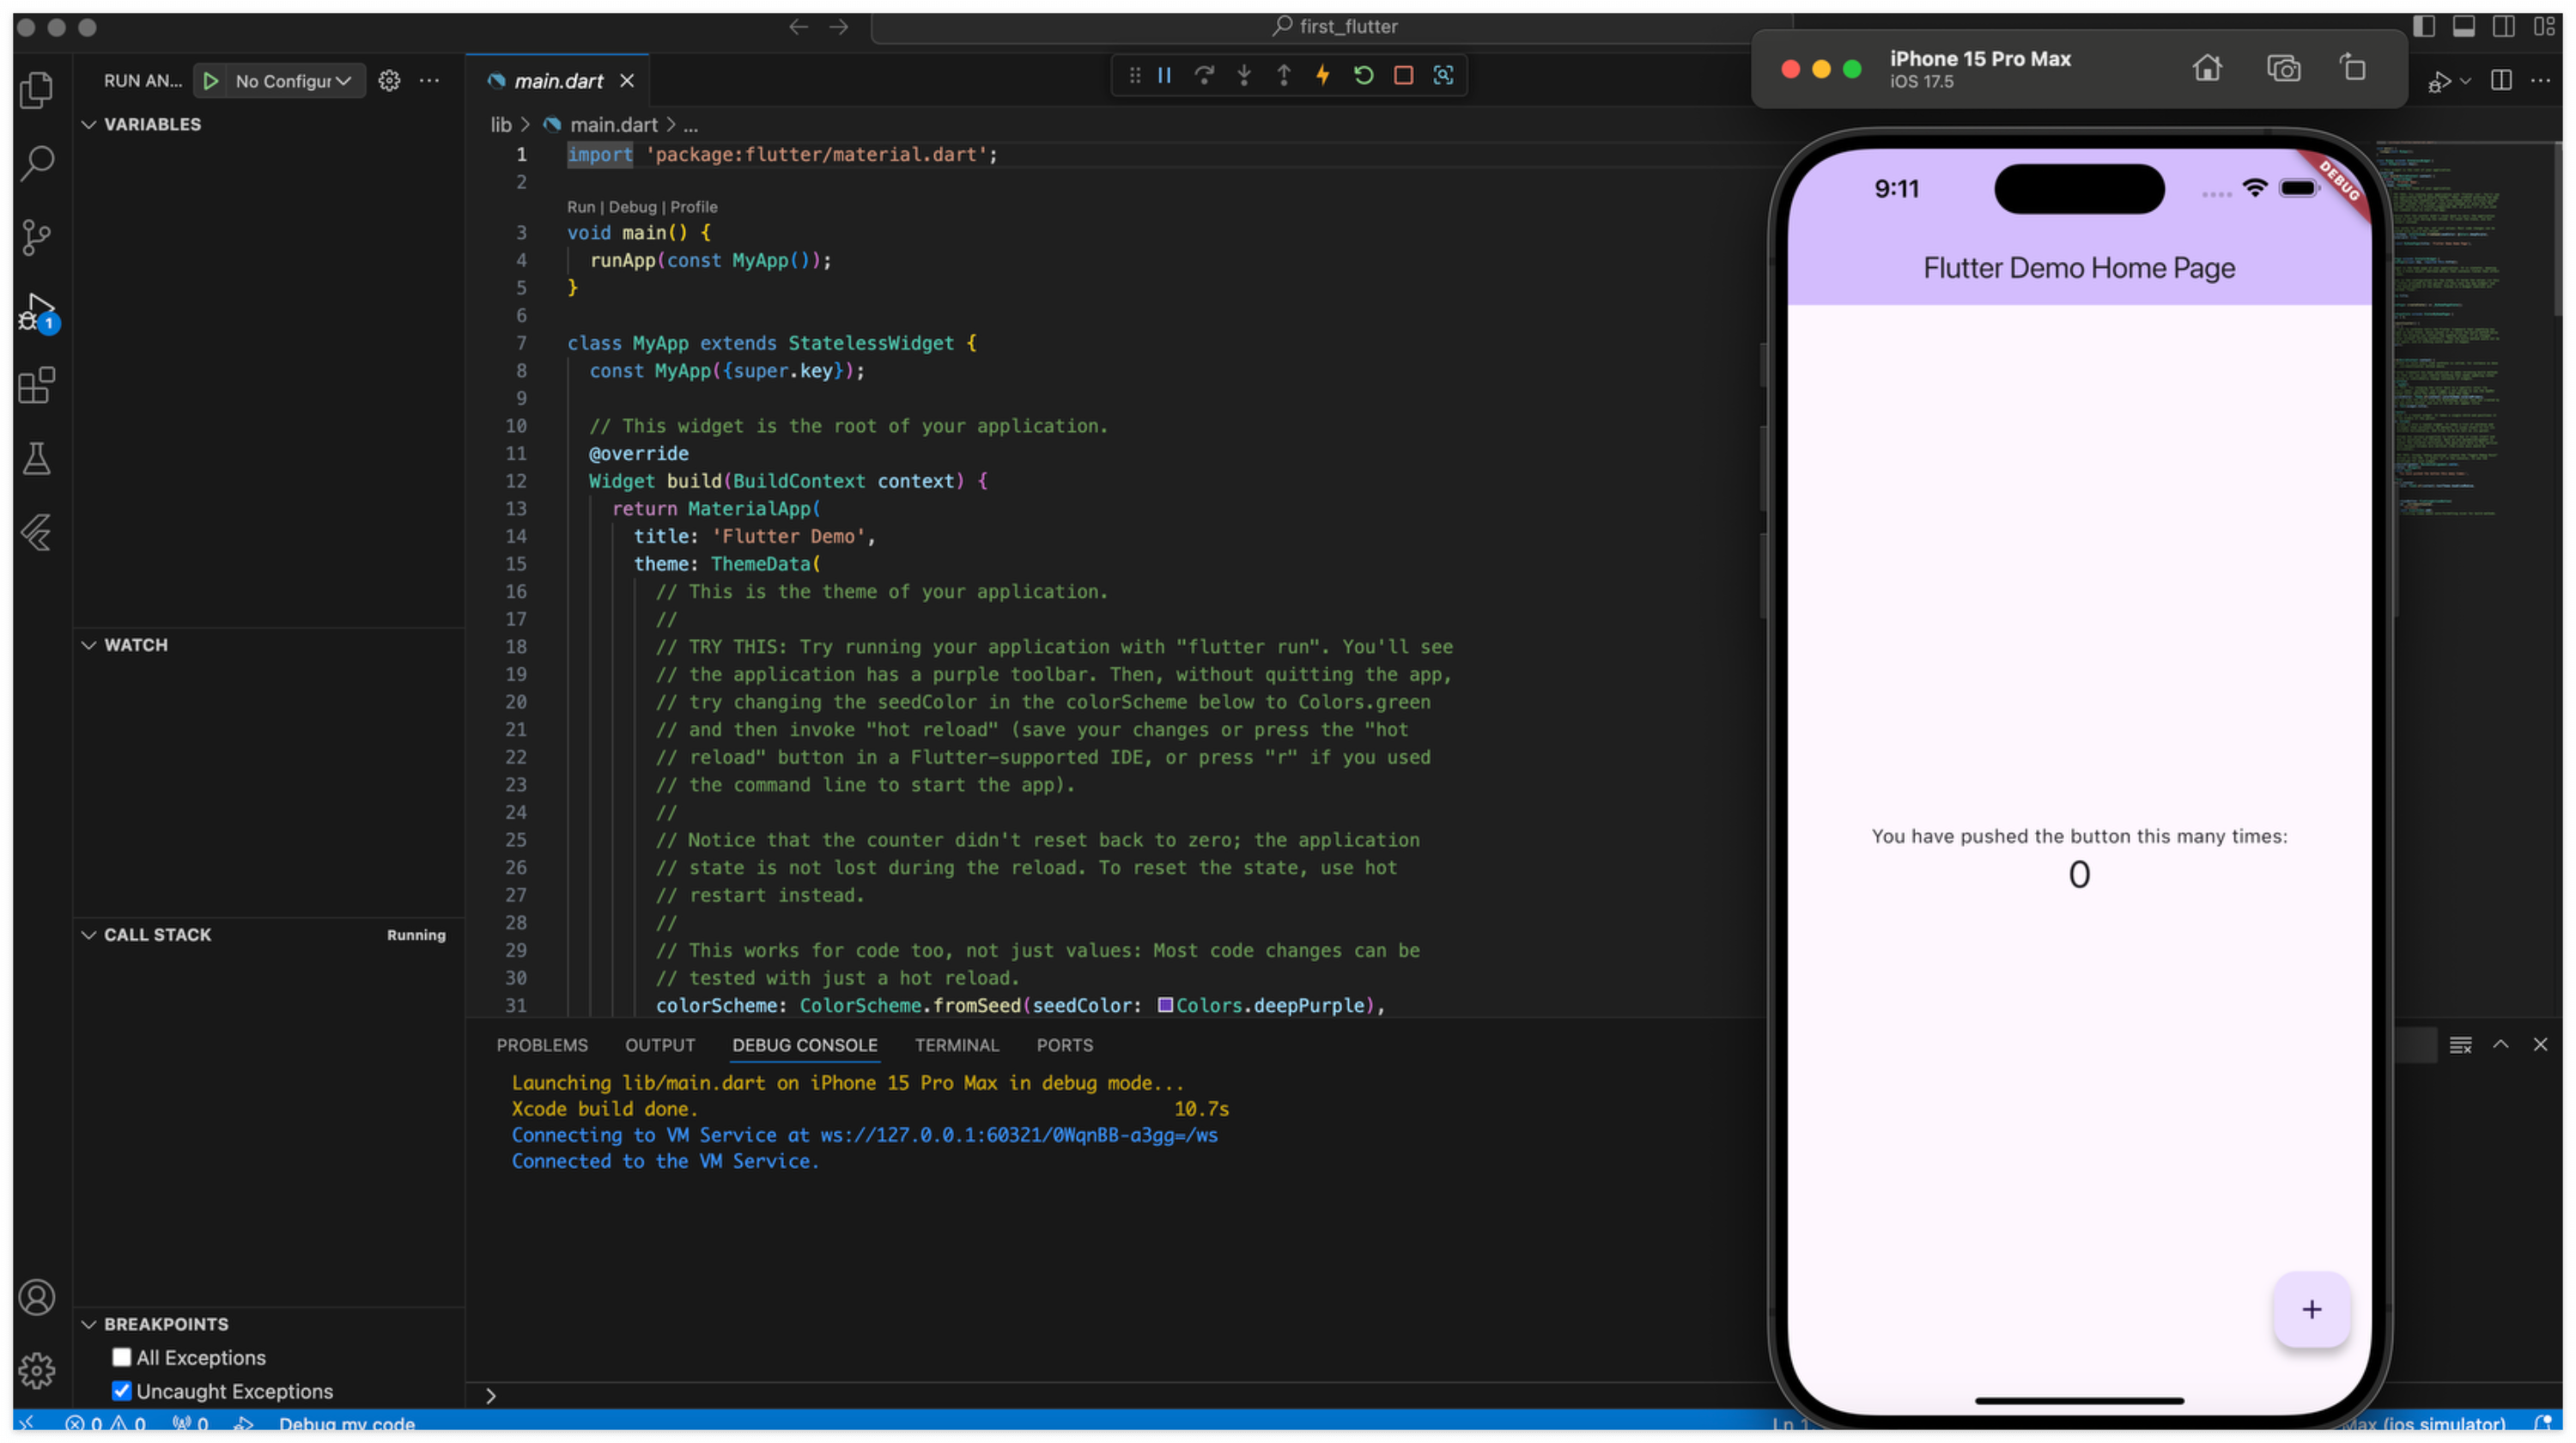Enable the All Exceptions breakpoint checkbox
Screen dimensions: 2576x1443
(x=122, y=1357)
